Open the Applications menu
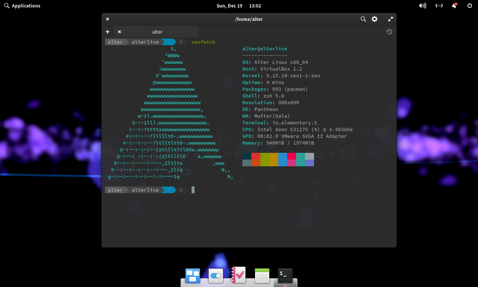This screenshot has width=478, height=287. pyautogui.click(x=22, y=6)
